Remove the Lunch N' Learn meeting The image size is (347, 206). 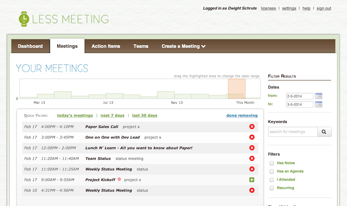coord(252,148)
